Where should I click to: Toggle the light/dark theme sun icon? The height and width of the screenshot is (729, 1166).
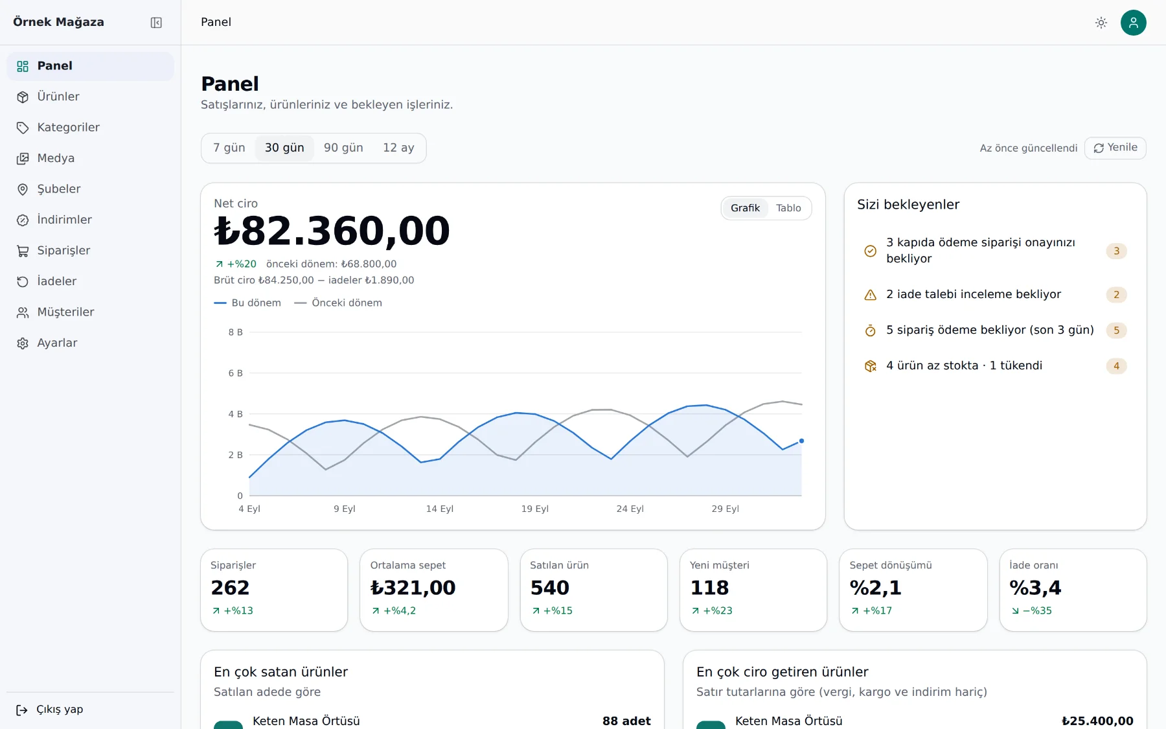point(1101,23)
